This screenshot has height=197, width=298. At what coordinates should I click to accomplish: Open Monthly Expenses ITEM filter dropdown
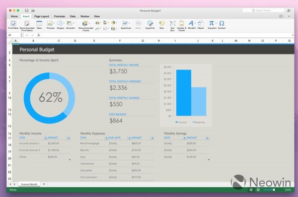click(x=107, y=138)
